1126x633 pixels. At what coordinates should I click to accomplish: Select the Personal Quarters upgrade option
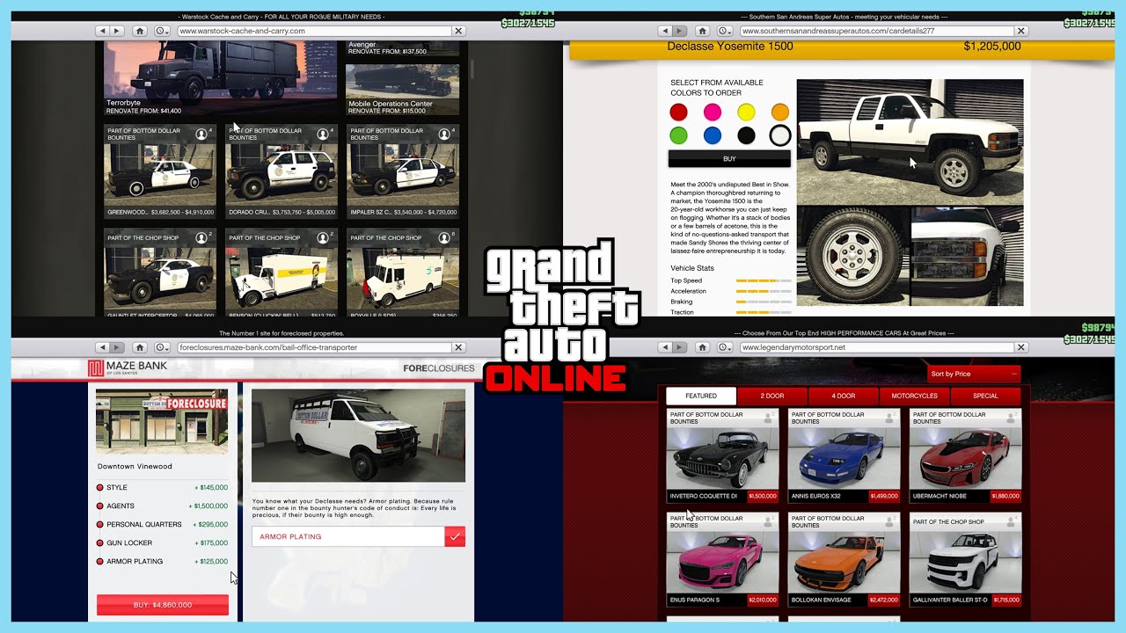coord(163,524)
